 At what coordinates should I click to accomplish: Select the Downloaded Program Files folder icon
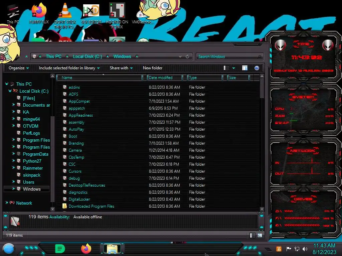coord(64,206)
